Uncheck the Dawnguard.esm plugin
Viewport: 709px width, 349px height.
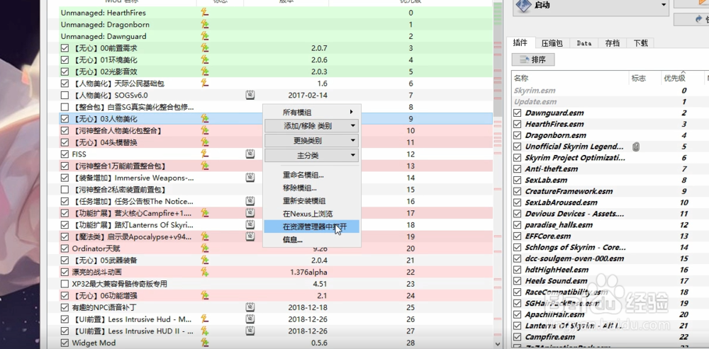pos(518,113)
